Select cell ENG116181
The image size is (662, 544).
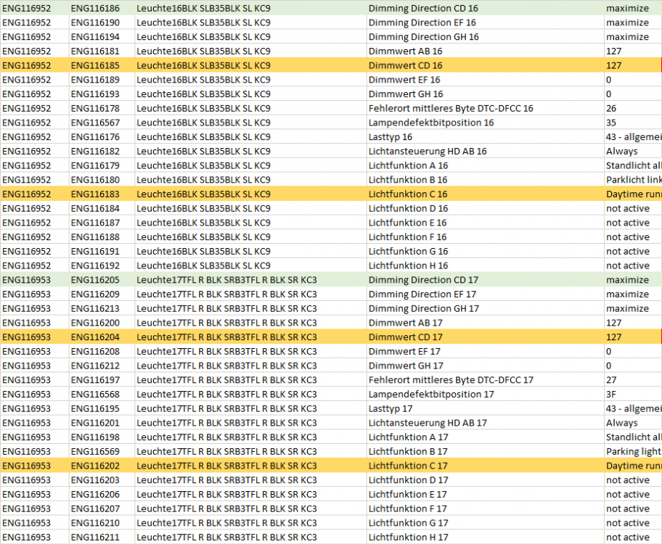[x=102, y=51]
